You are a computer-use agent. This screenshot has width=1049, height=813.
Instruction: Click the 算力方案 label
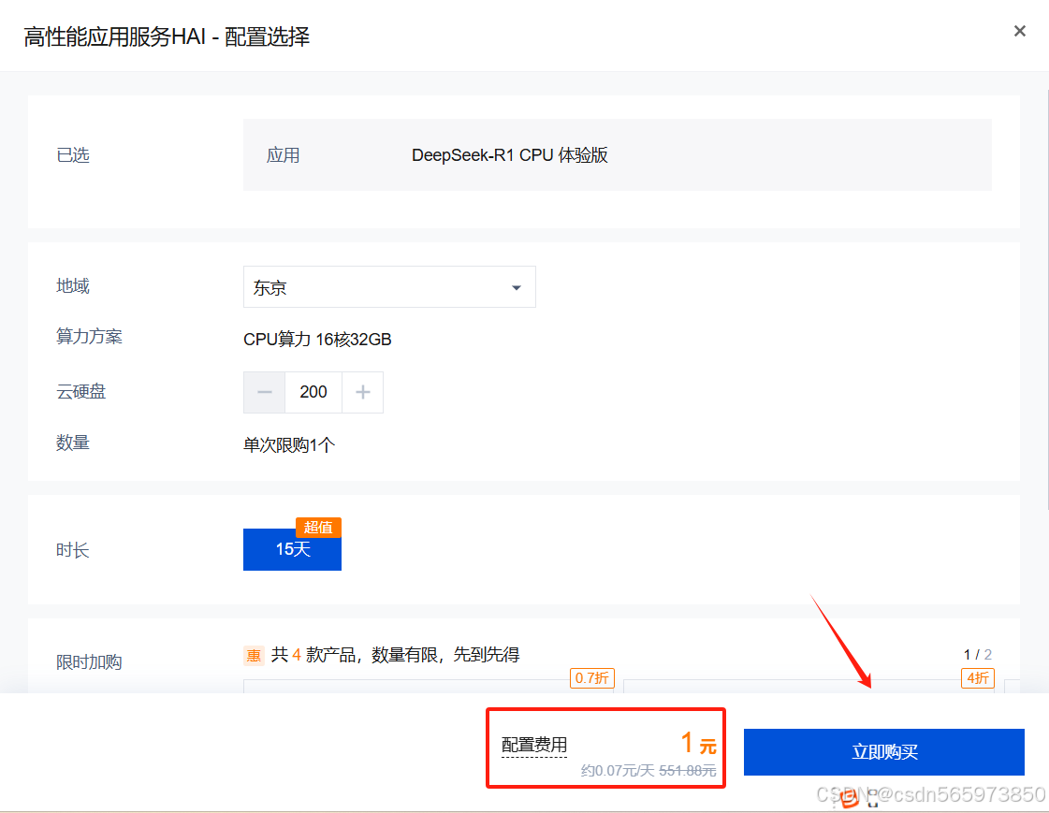click(89, 336)
